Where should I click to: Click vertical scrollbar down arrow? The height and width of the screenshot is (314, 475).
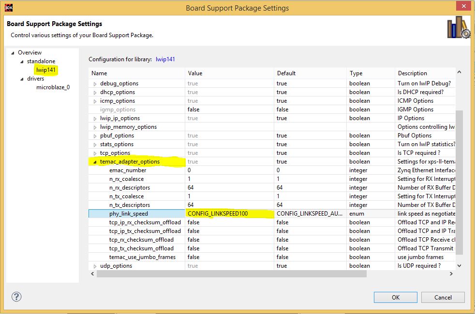(x=459, y=266)
